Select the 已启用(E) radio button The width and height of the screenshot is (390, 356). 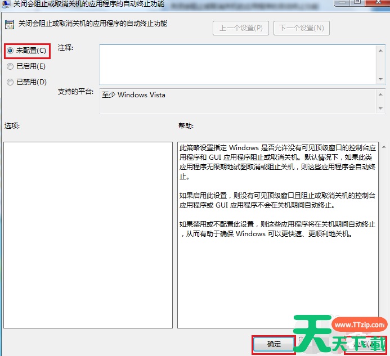point(10,66)
